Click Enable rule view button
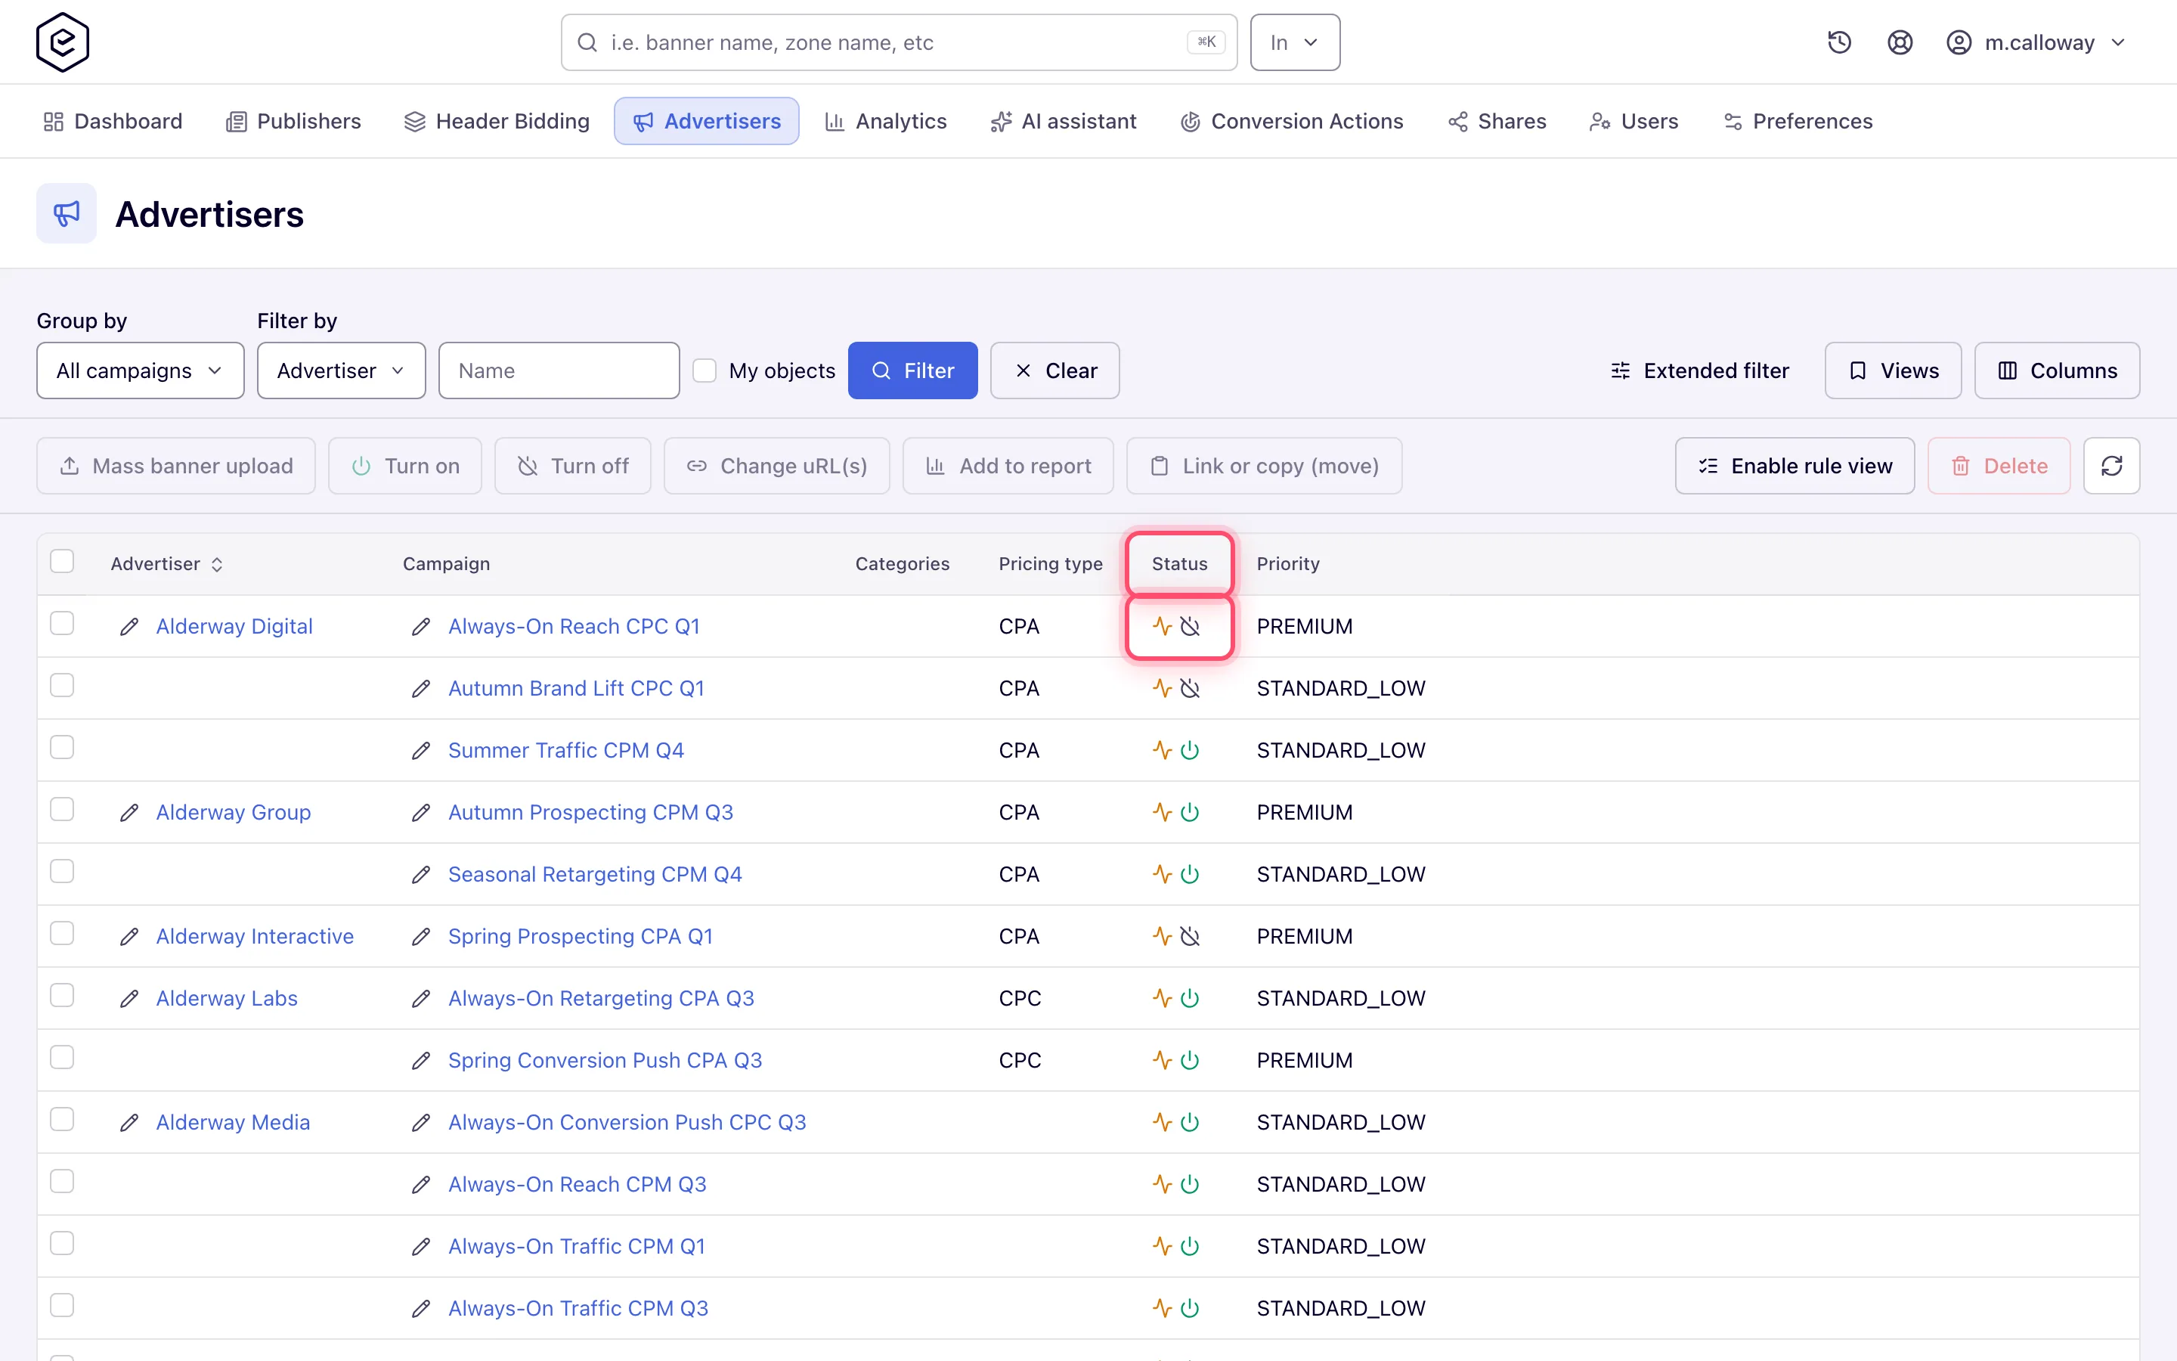2177x1361 pixels. coord(1795,465)
